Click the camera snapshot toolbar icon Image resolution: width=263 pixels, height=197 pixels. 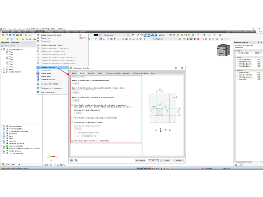[x=217, y=39]
